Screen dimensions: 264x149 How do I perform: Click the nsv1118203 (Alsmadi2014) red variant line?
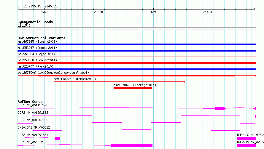tap(119, 82)
